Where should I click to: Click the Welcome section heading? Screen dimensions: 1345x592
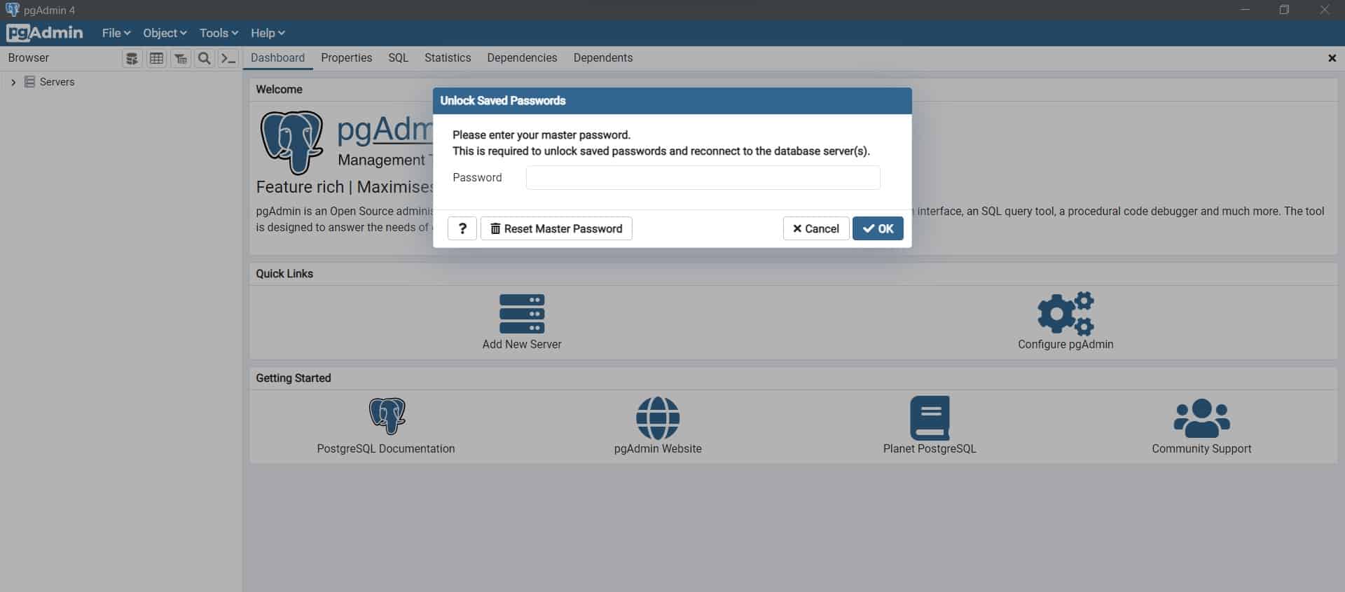pos(279,90)
